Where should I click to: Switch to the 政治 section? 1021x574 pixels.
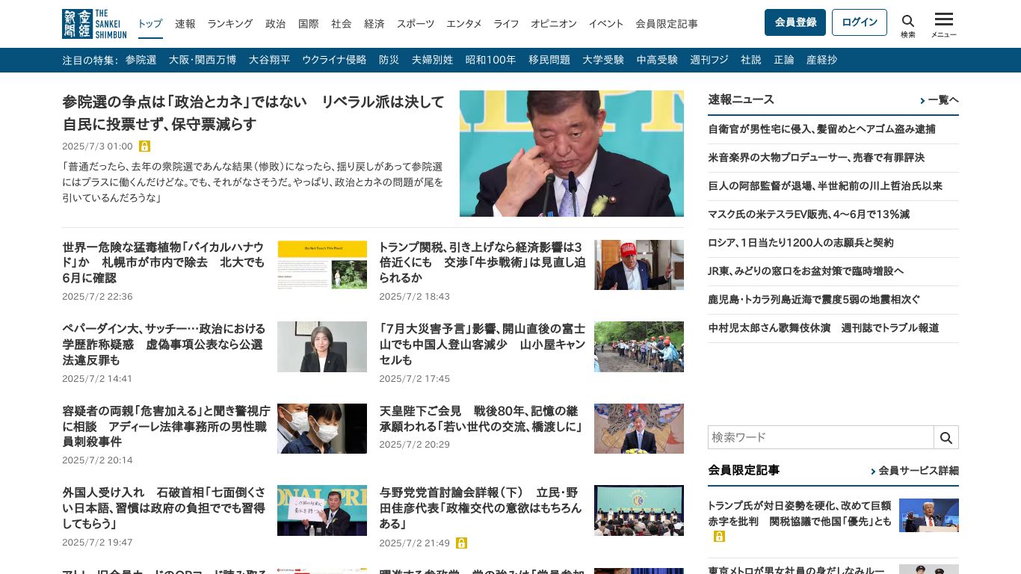tap(276, 23)
